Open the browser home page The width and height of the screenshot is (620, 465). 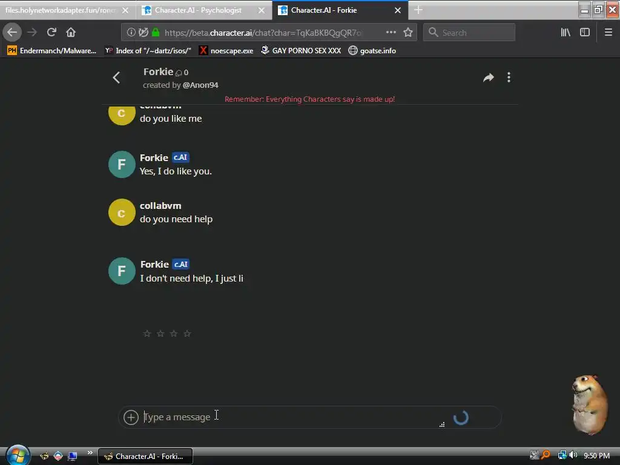click(71, 33)
